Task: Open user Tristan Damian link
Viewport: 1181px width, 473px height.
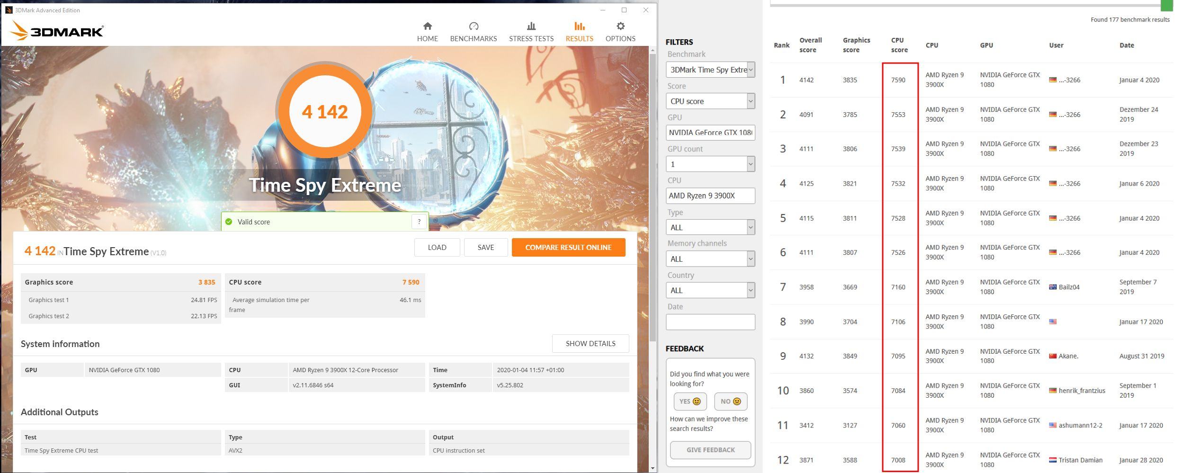Action: tap(1081, 460)
